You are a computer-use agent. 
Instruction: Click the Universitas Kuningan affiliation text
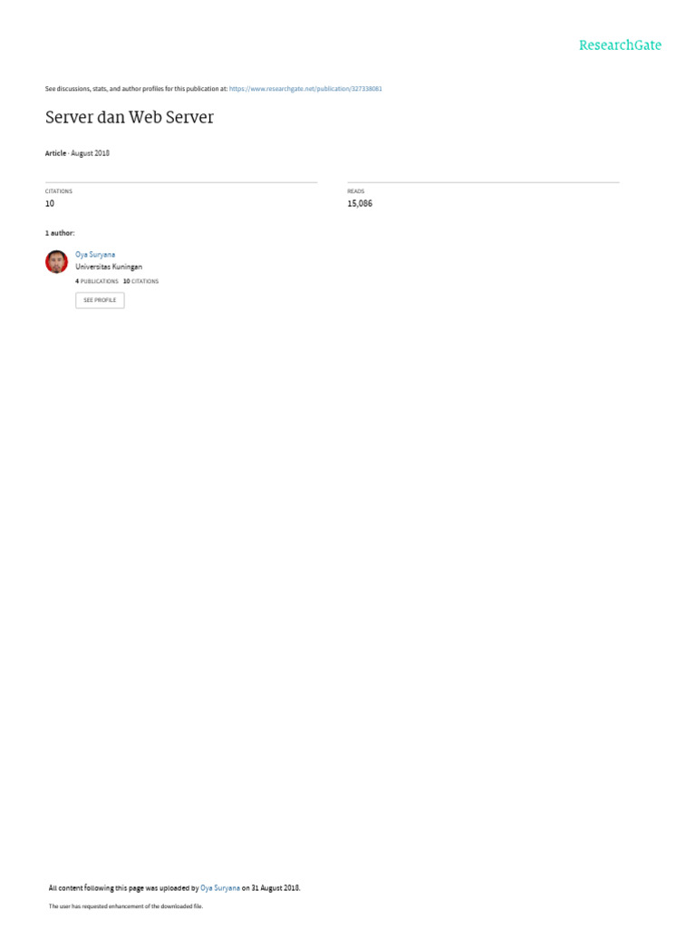tap(109, 267)
